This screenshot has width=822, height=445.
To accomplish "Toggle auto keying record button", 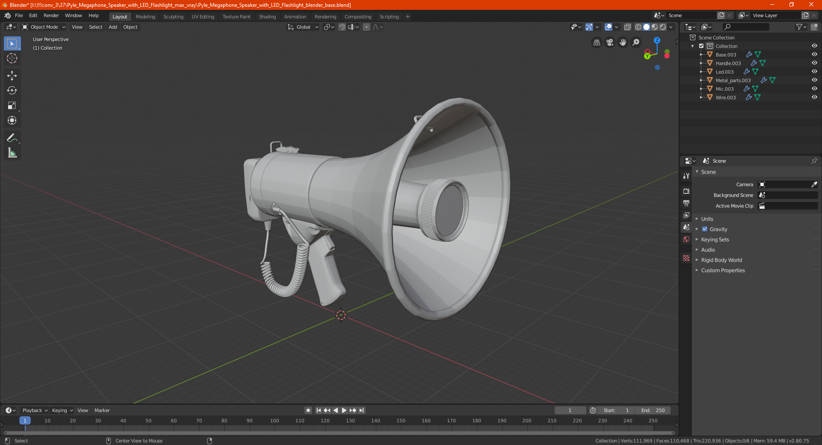I will tap(308, 410).
